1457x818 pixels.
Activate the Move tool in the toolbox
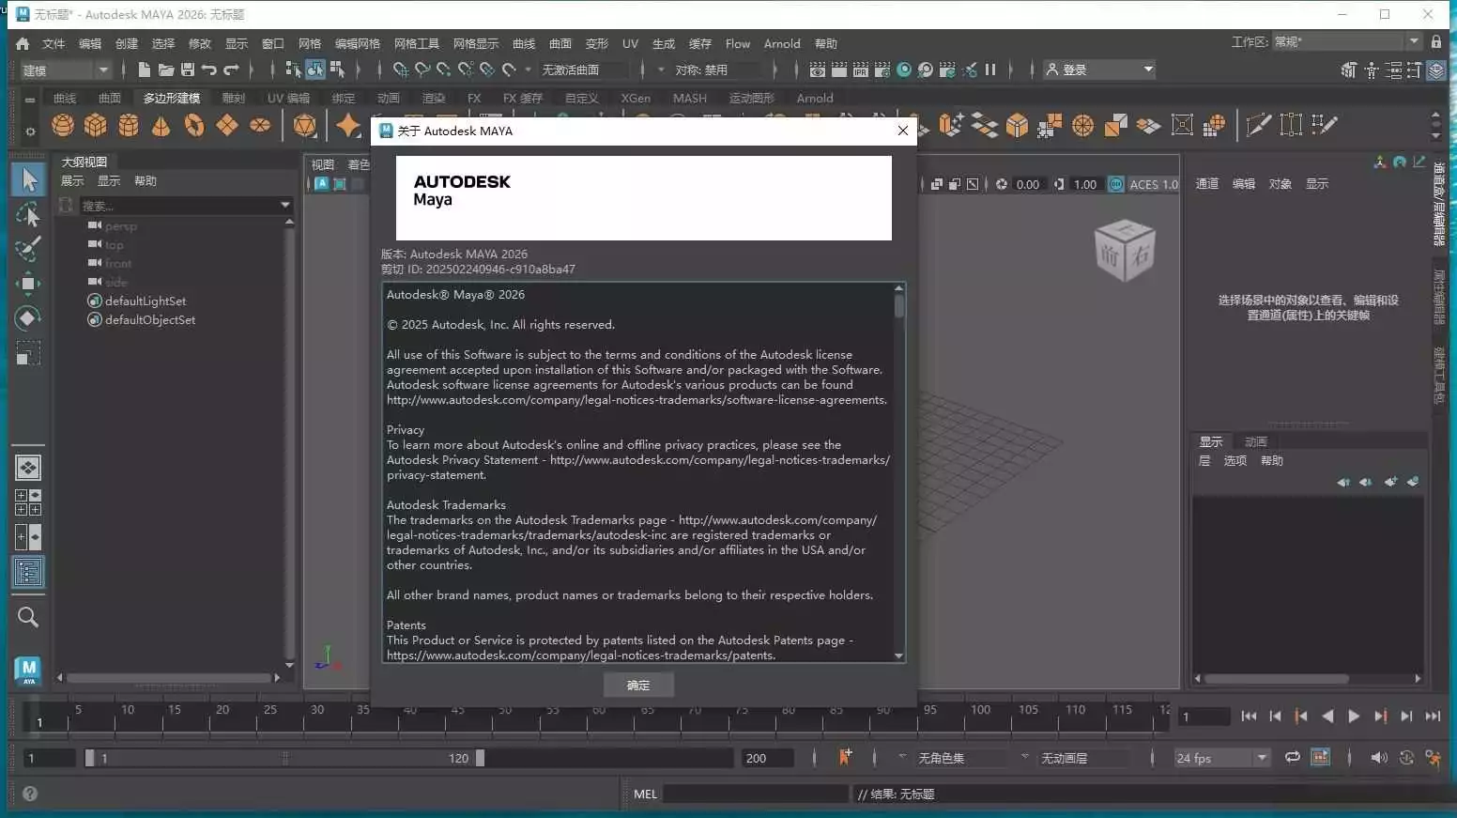point(28,284)
